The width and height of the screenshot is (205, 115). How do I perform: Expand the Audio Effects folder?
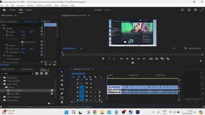pyautogui.click(x=1, y=78)
